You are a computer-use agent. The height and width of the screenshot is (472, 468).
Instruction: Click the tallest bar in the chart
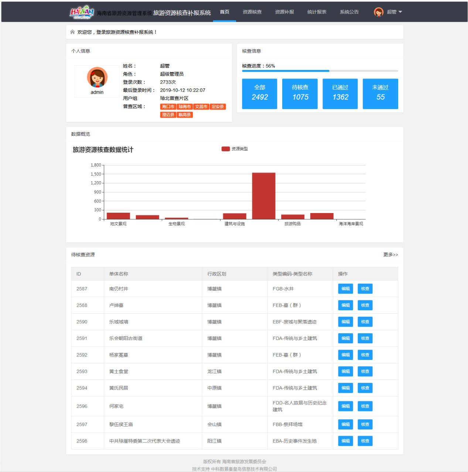coord(264,196)
